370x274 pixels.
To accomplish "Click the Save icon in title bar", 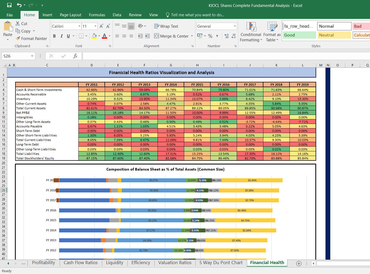I will click(x=9, y=5).
